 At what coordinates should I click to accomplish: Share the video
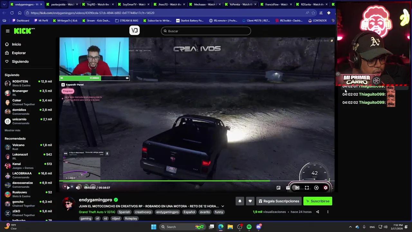point(317,212)
